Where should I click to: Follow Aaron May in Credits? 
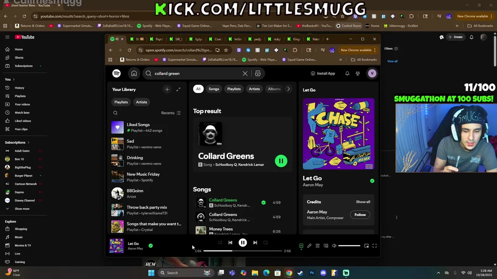click(x=360, y=215)
